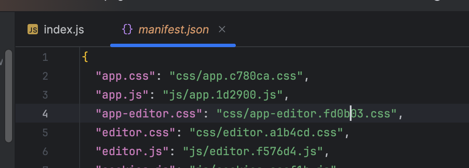Image resolution: width=469 pixels, height=168 pixels.
Task: Click line number 4 in gutter
Action: [45, 114]
